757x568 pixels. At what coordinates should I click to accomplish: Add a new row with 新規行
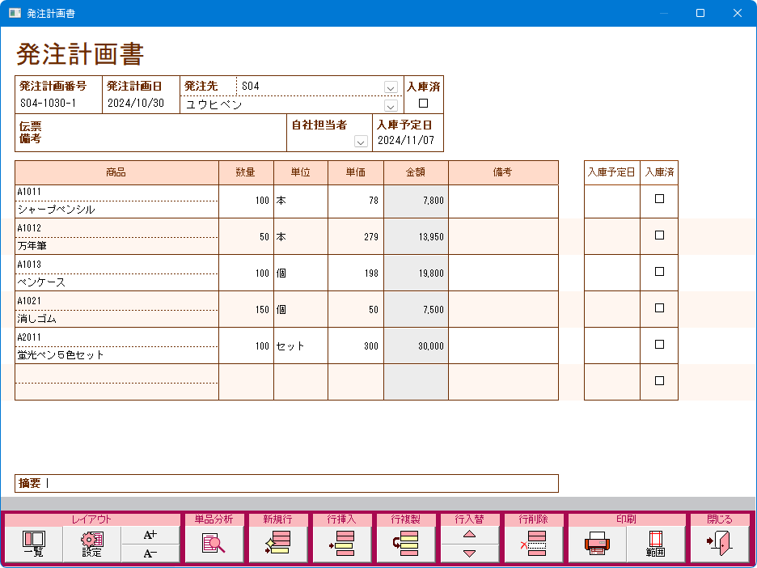point(278,544)
